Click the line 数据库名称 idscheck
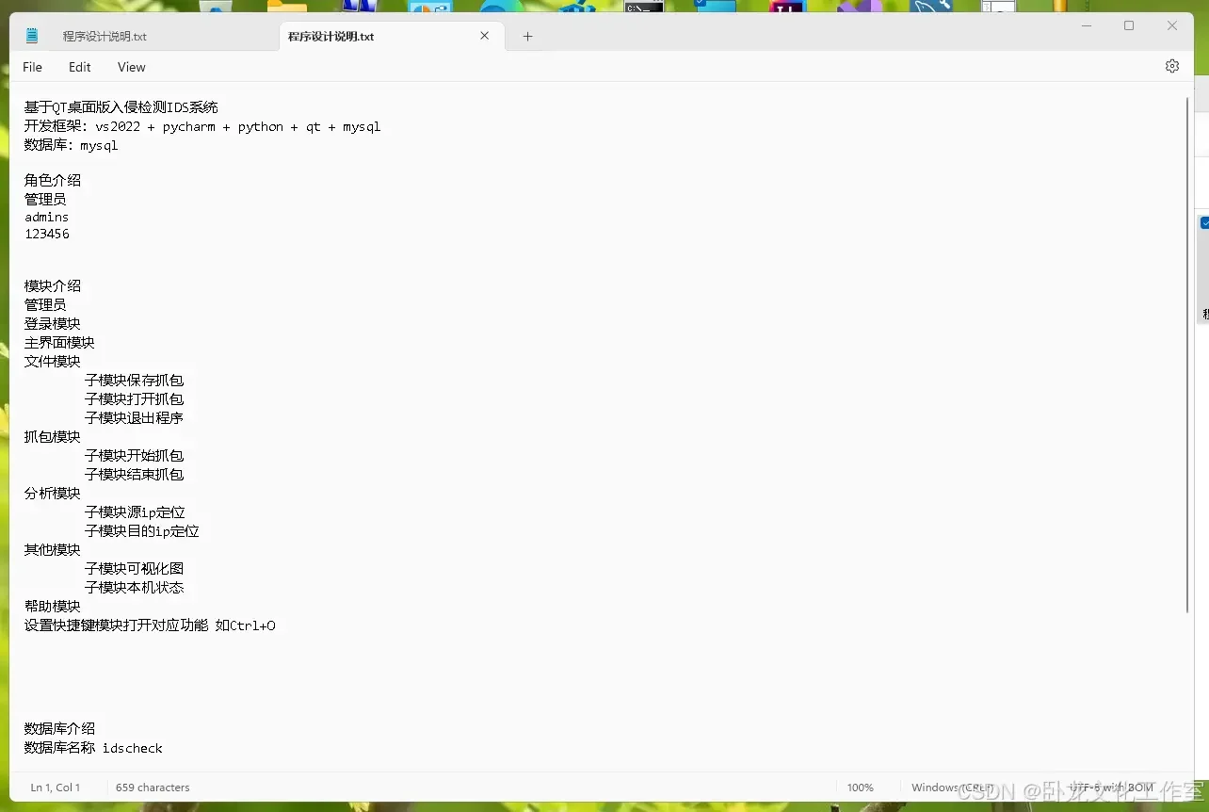 pos(93,747)
